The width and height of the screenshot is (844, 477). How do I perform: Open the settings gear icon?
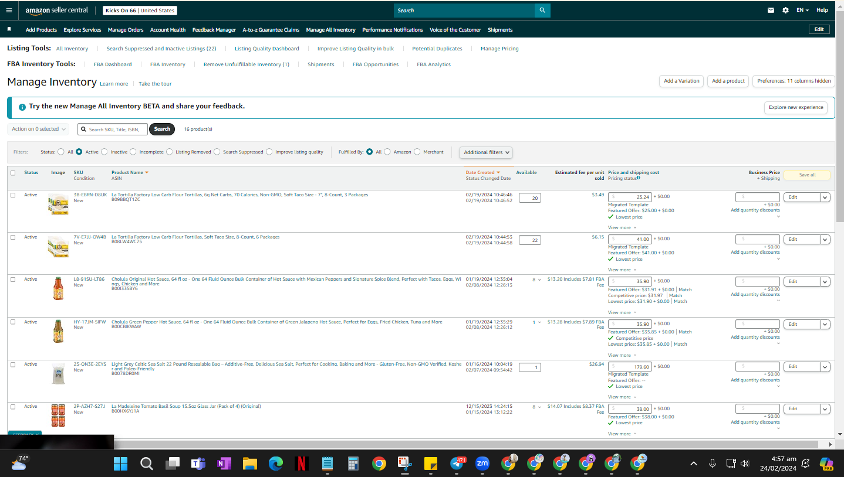786,10
